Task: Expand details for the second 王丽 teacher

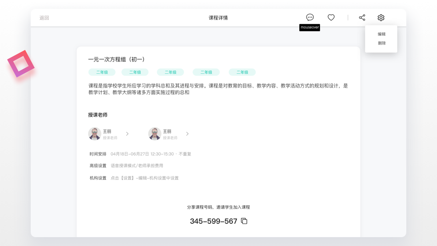Action: (x=187, y=134)
